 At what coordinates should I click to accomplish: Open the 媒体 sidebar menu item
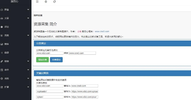(15, 44)
